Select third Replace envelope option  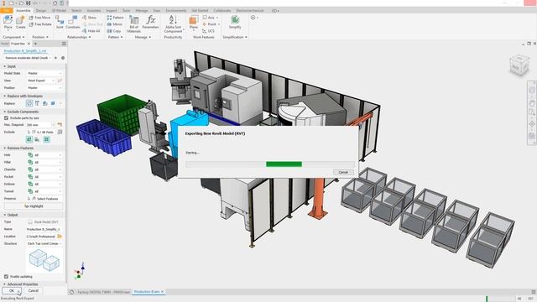coord(44,103)
